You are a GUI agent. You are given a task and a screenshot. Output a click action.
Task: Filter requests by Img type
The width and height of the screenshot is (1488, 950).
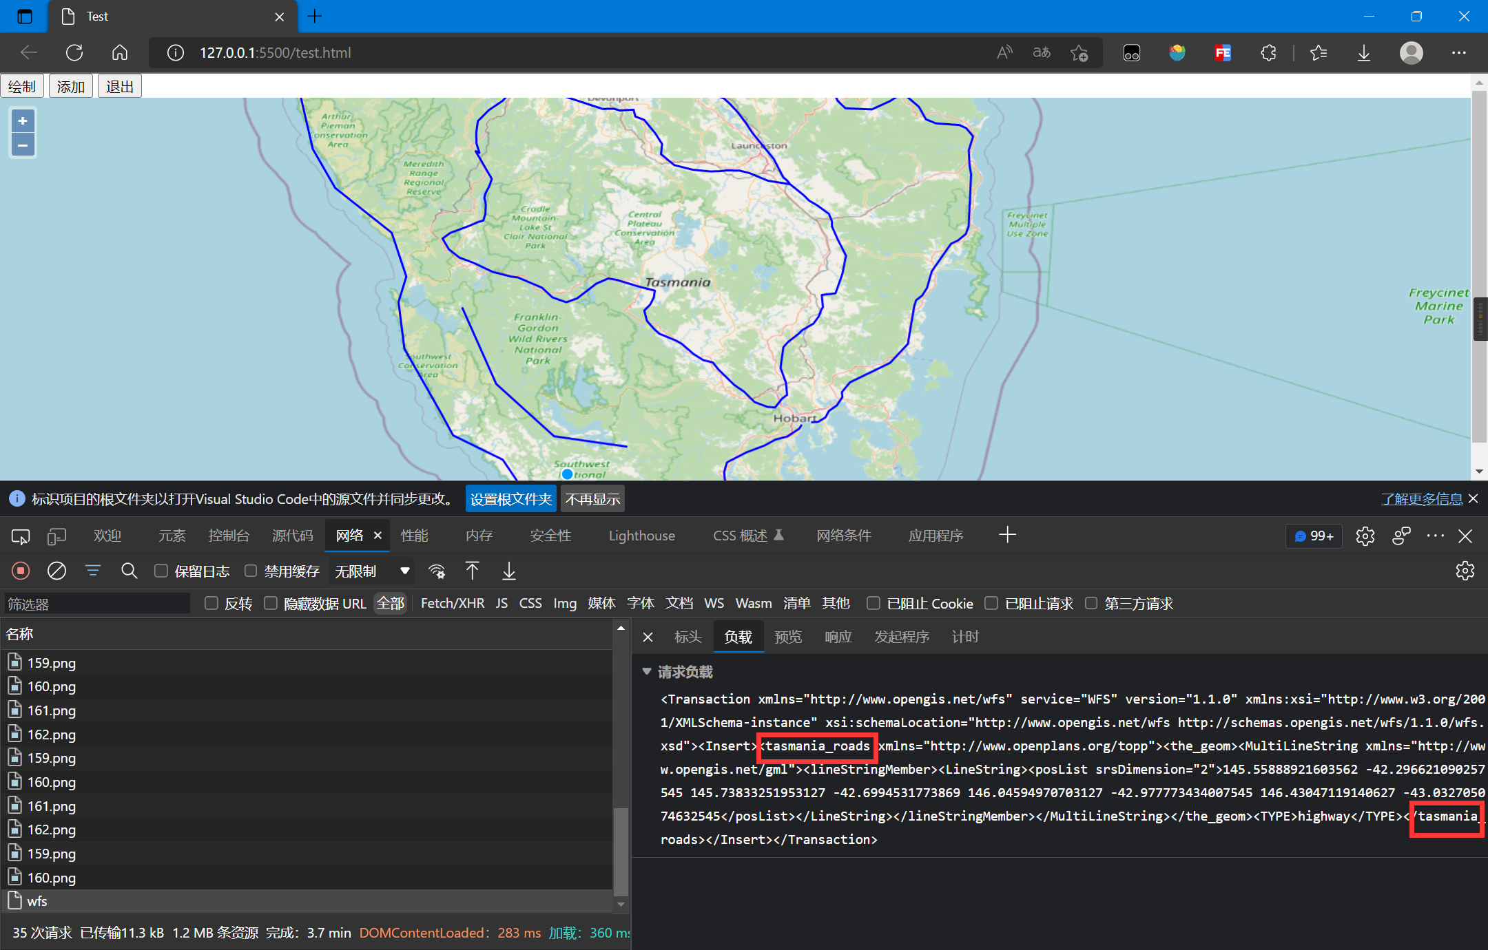click(565, 603)
